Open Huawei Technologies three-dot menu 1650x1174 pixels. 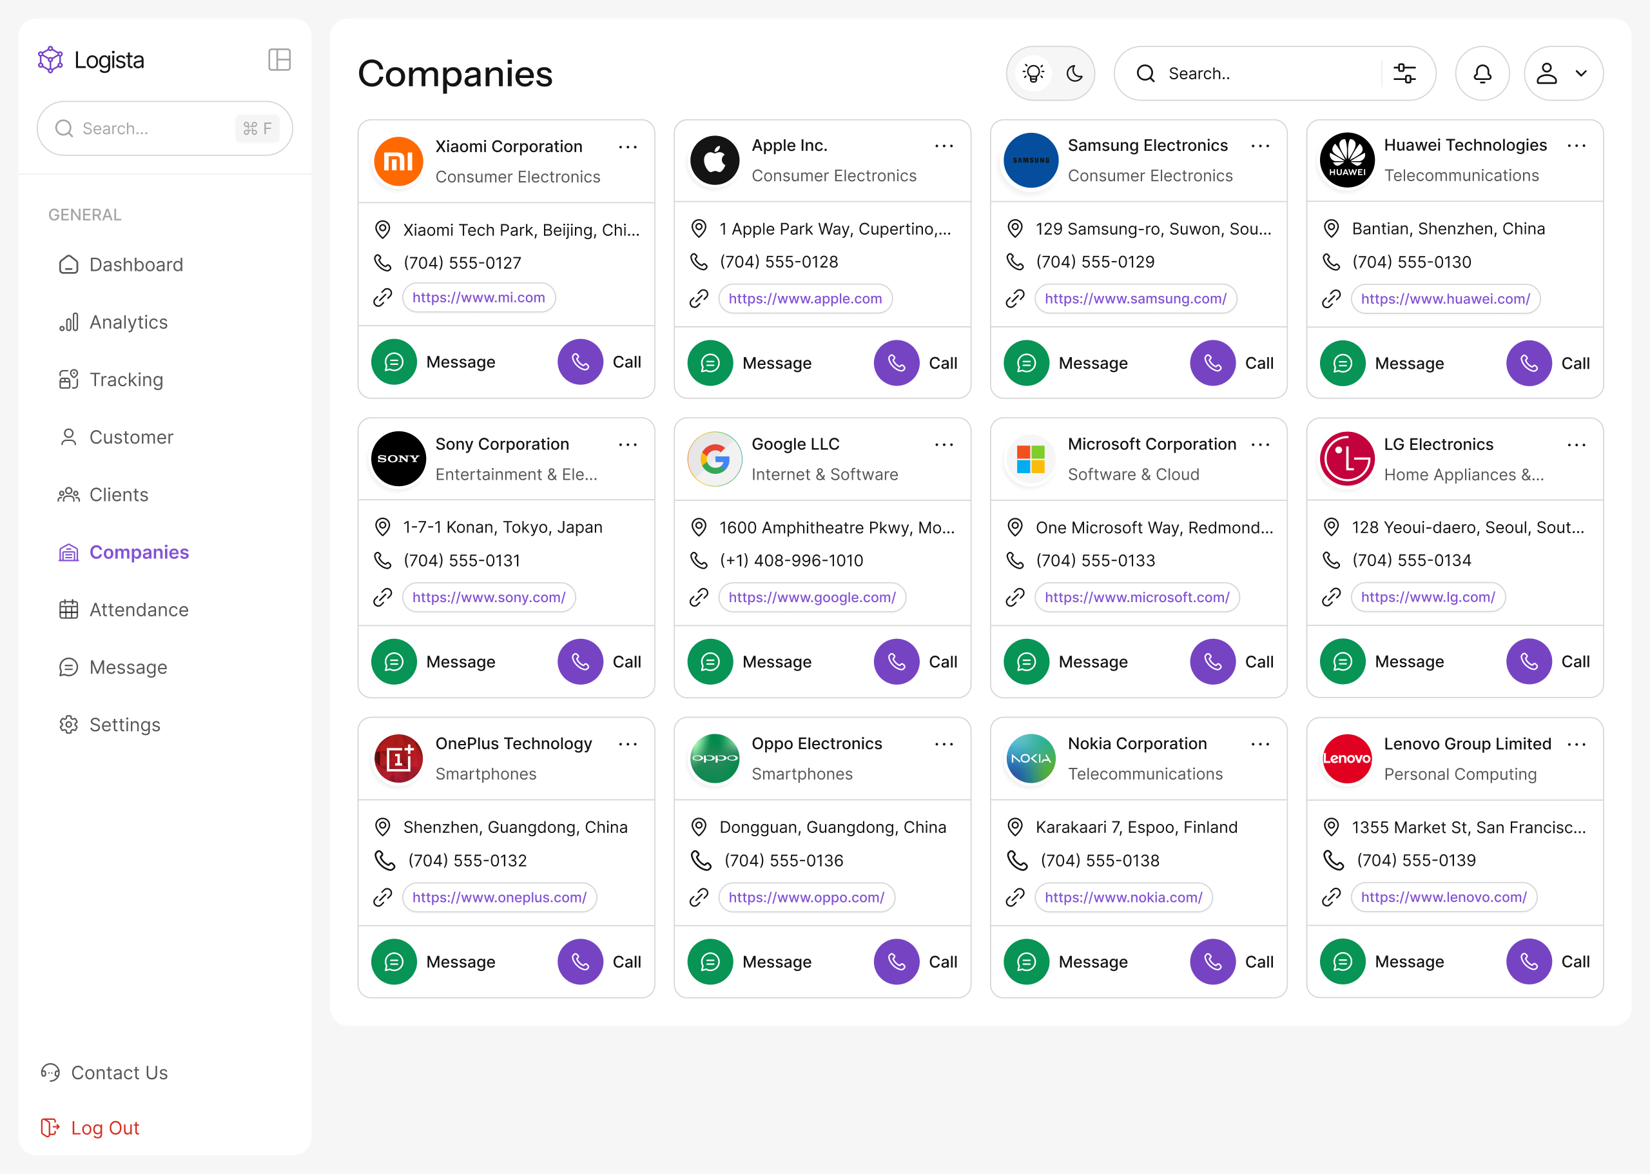click(1577, 146)
